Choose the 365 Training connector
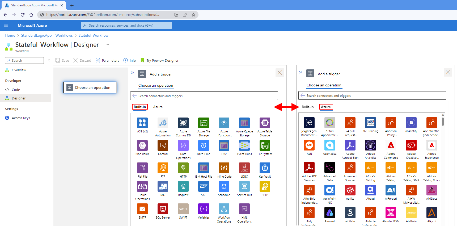 pyautogui.click(x=370, y=123)
